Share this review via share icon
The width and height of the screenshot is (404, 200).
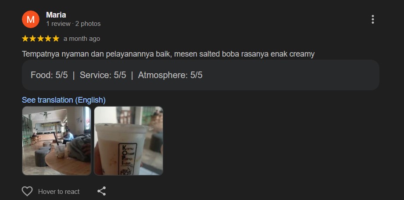[101, 191]
